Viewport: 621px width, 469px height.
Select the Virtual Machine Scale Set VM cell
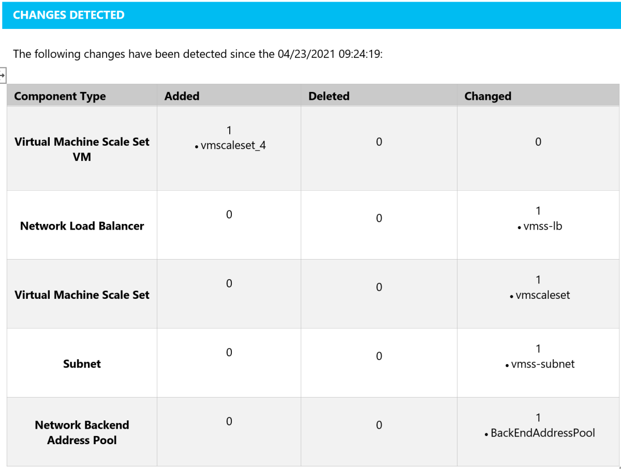tap(82, 149)
